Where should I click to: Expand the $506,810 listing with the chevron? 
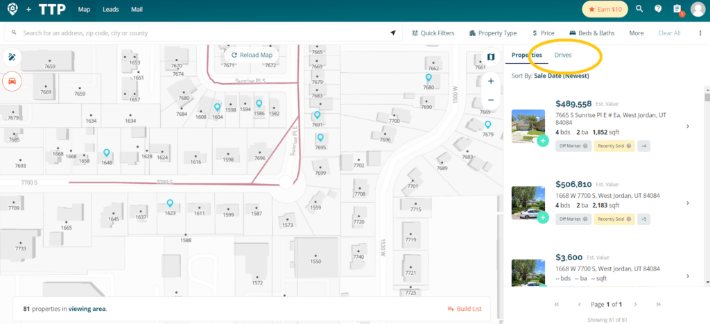(687, 203)
